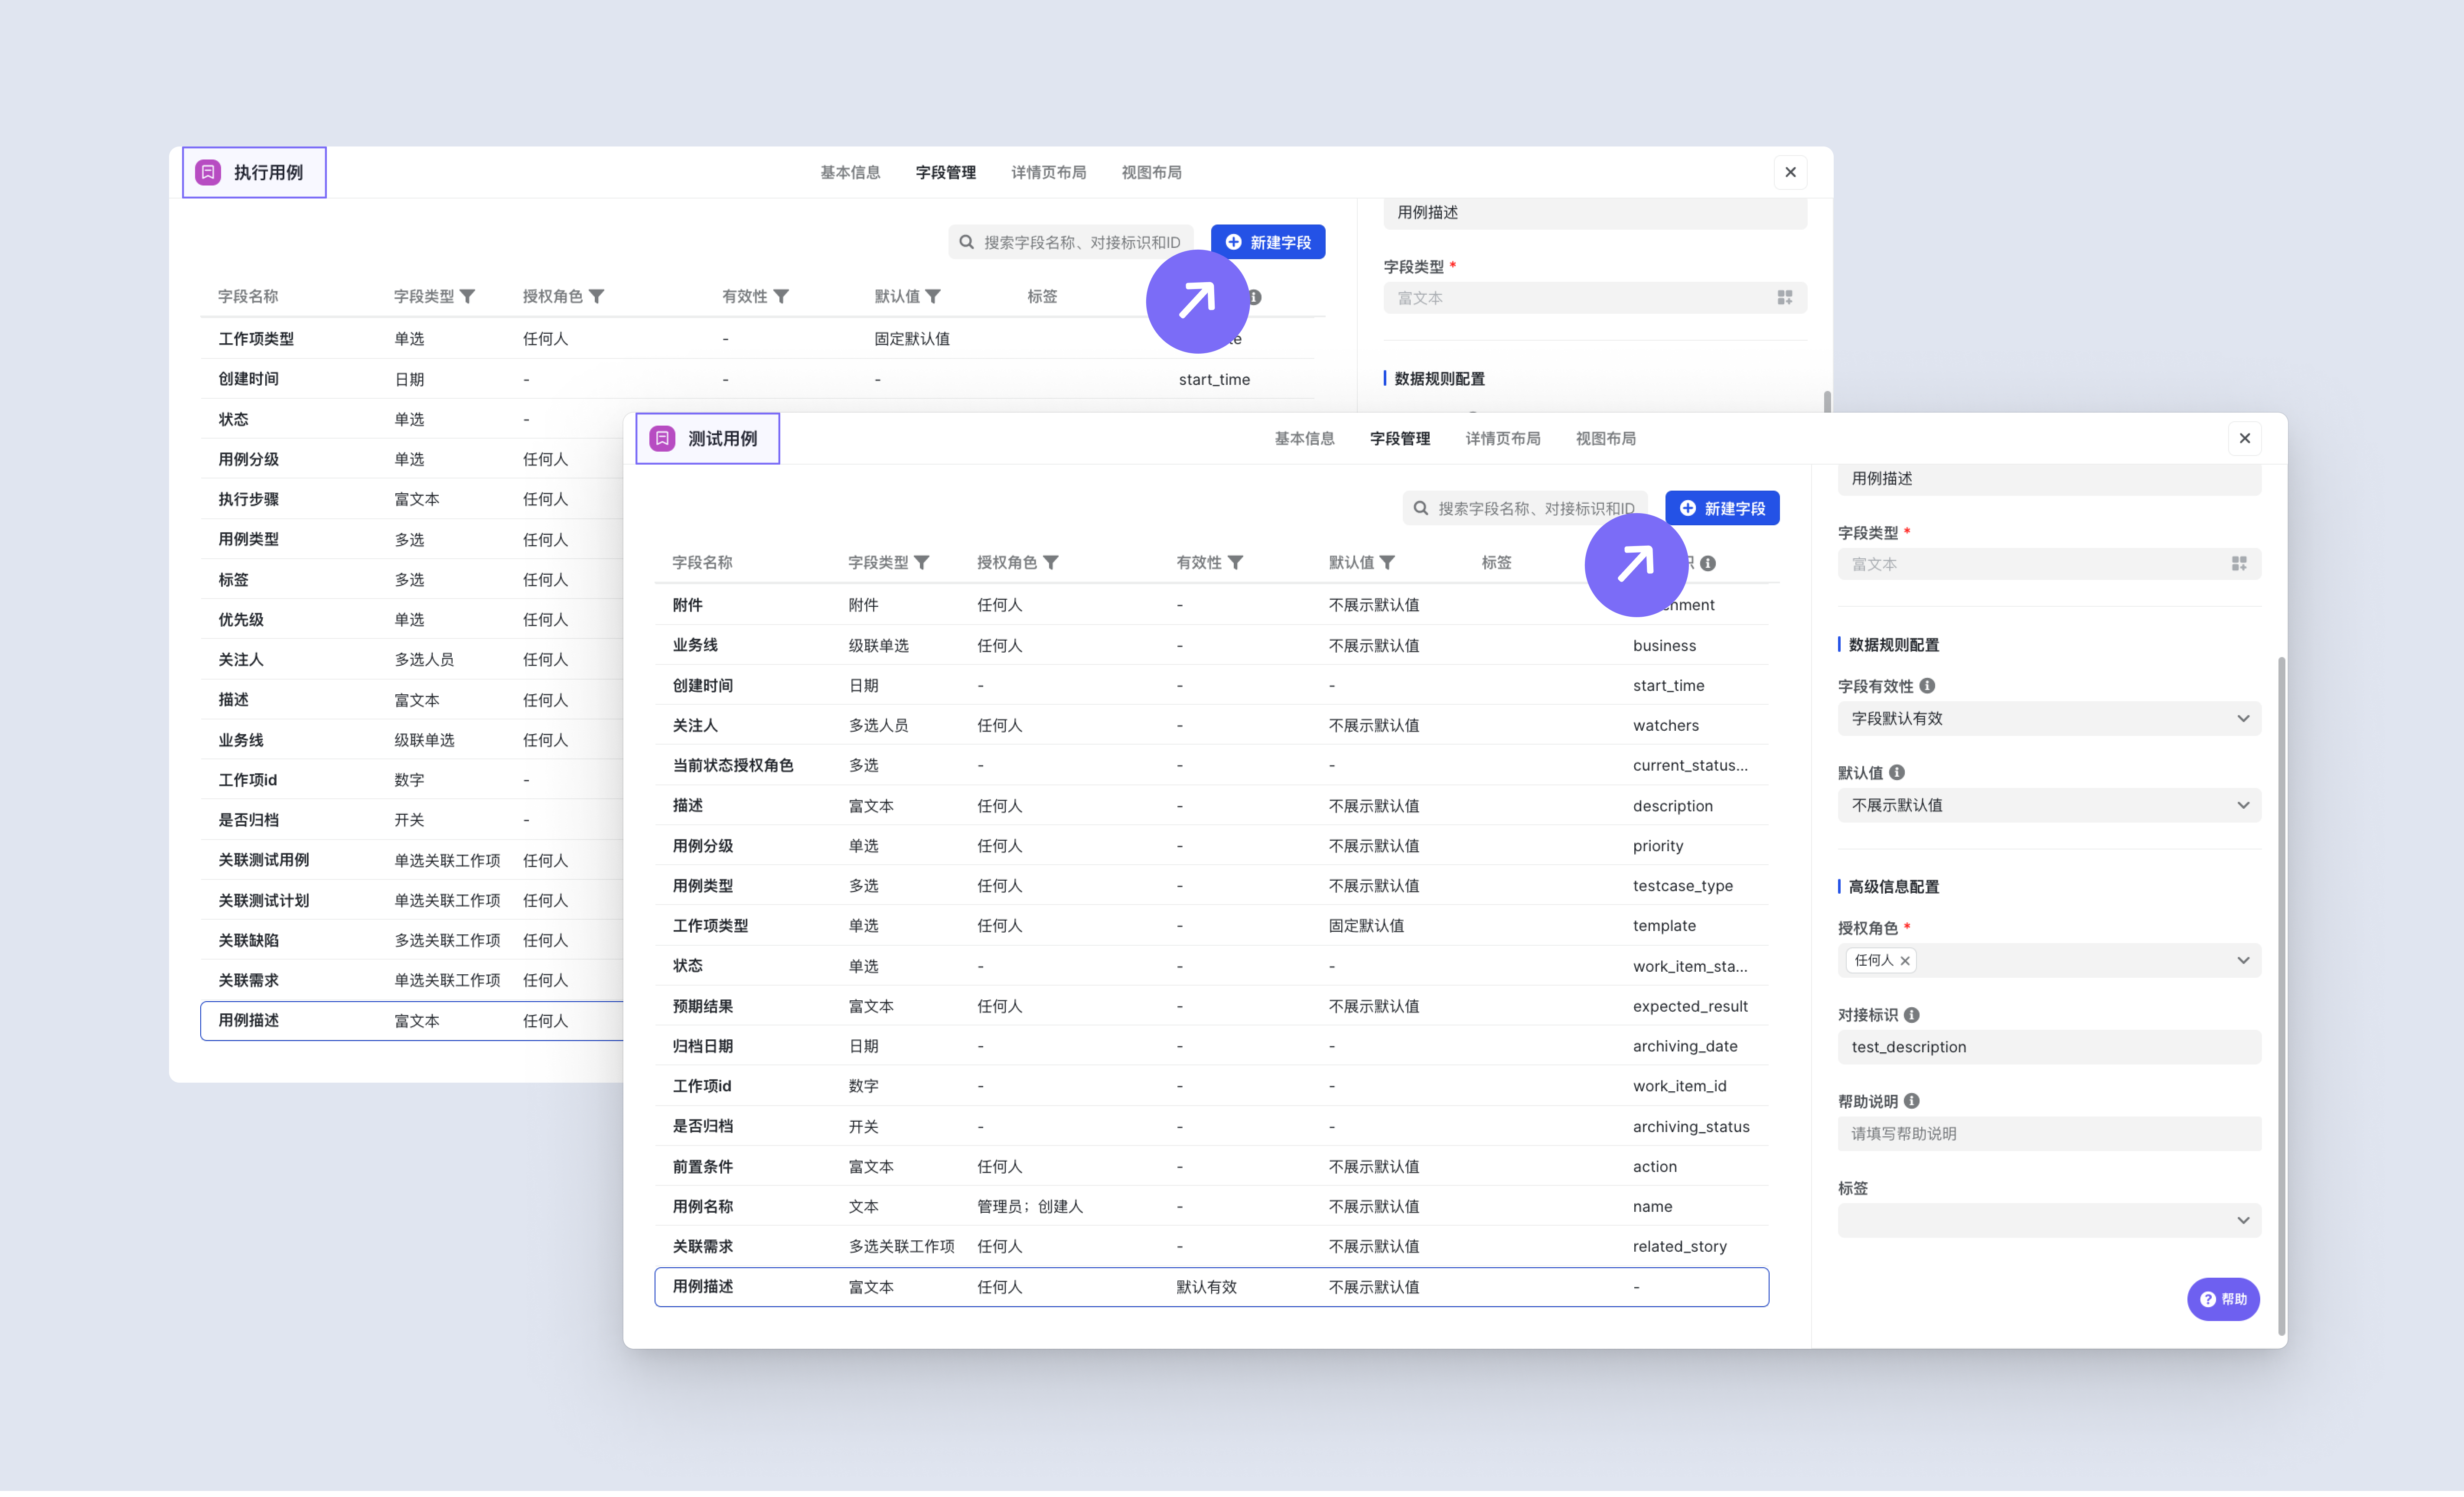Image resolution: width=2464 pixels, height=1497 pixels.
Task: Select the 关联测试计划 row in 执行用例 table
Action: tap(412, 901)
